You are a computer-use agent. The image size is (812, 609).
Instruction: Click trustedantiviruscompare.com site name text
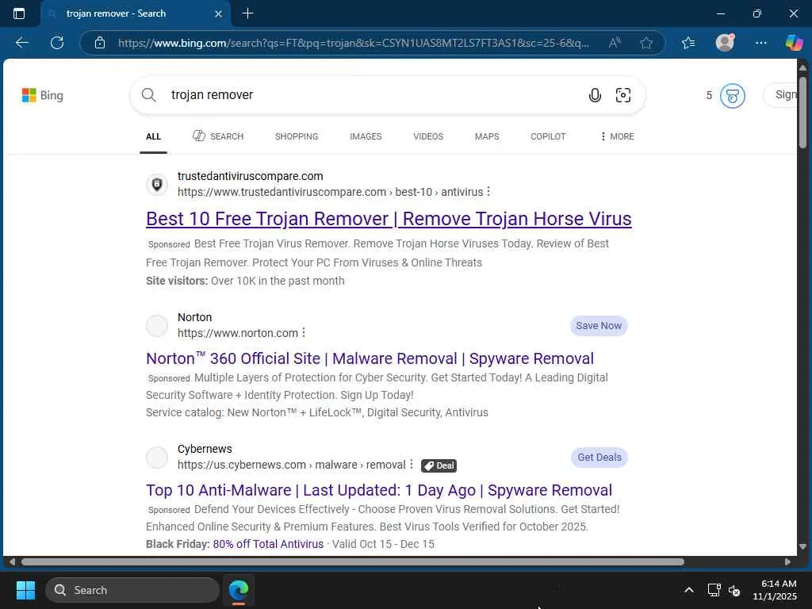click(x=250, y=176)
